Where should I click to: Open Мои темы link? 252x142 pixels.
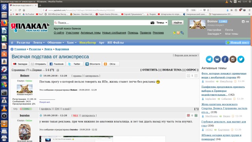click(232, 34)
